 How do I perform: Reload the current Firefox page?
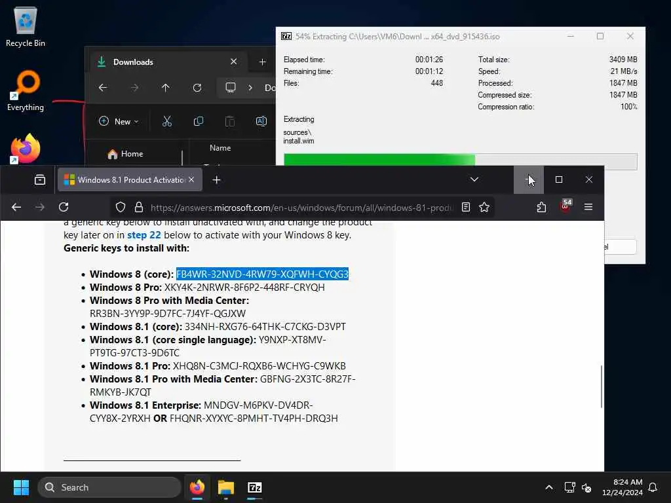click(64, 208)
